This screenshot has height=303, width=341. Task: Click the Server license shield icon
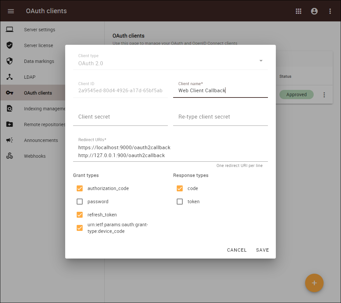pos(10,45)
